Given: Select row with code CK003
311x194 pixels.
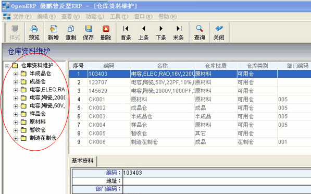Looking at the screenshot, I should (190, 116).
